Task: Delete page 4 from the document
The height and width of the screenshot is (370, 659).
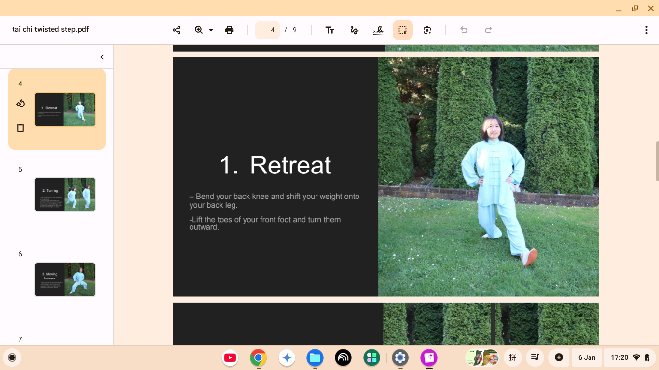Action: 20,128
